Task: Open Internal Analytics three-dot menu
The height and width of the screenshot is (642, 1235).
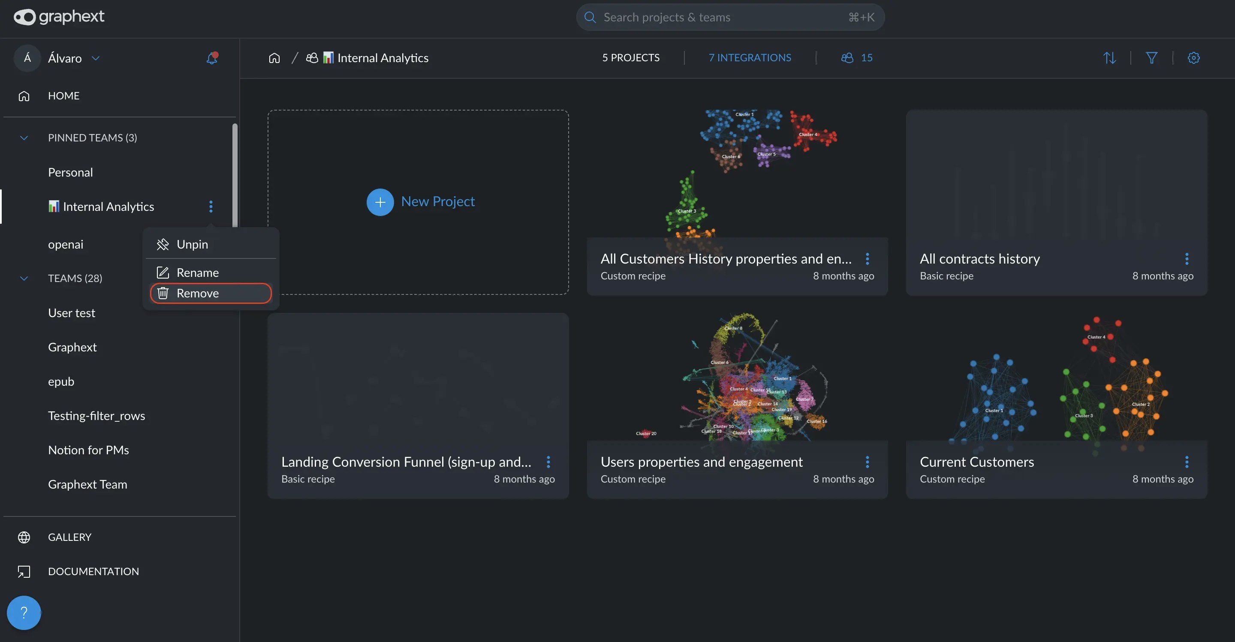Action: (x=211, y=207)
